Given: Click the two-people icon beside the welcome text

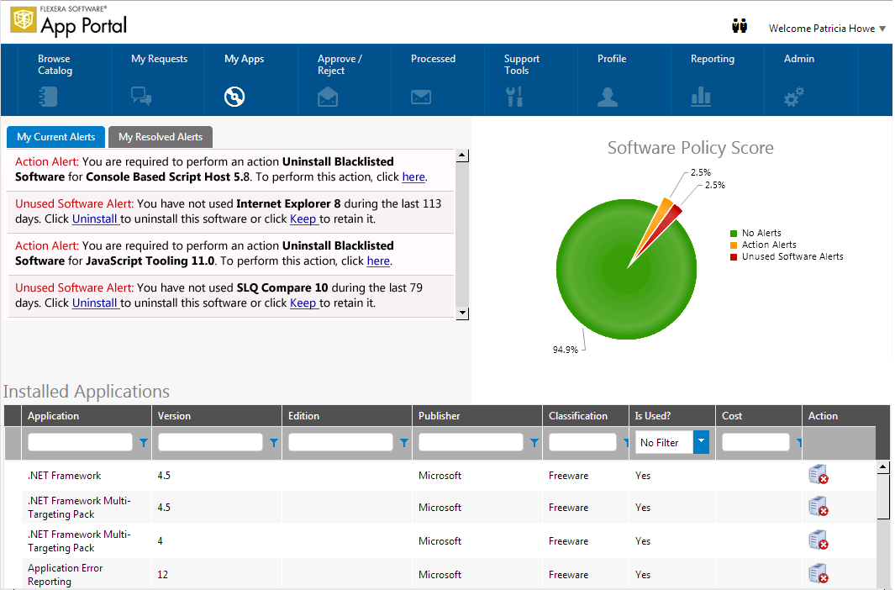Looking at the screenshot, I should (740, 26).
